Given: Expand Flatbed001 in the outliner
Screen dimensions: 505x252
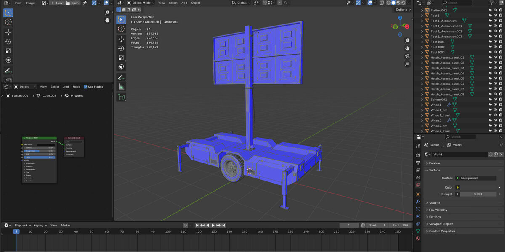Looking at the screenshot, I should pos(422,10).
